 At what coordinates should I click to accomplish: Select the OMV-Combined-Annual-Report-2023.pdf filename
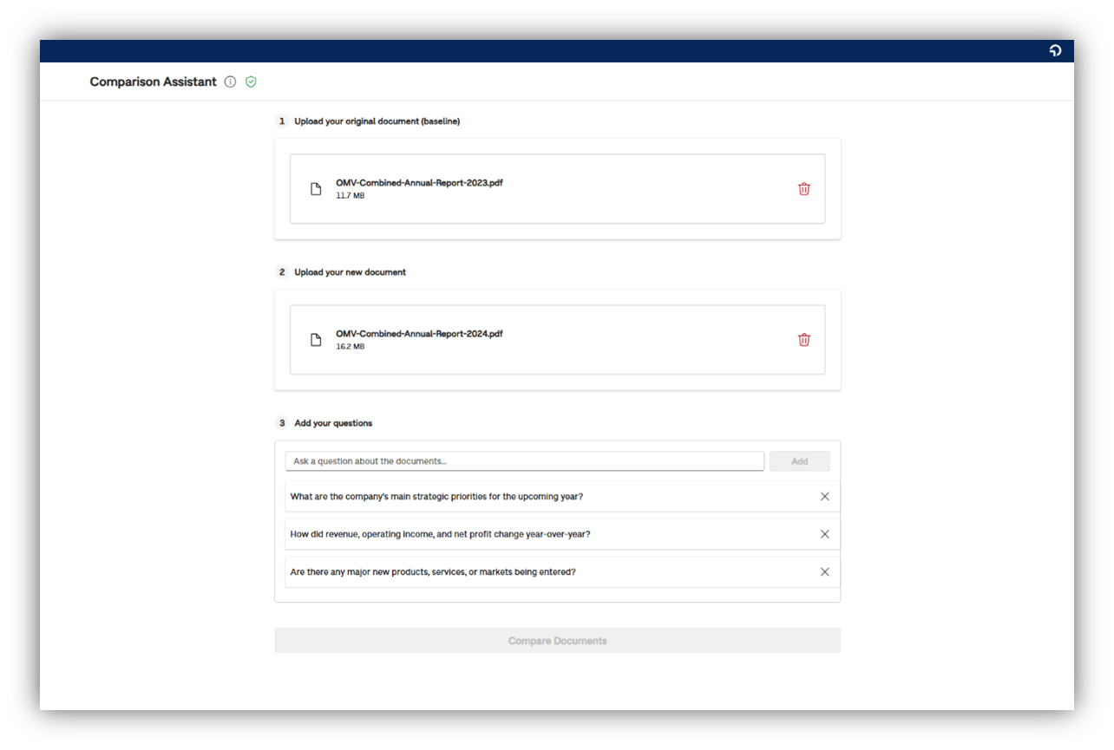coord(419,183)
